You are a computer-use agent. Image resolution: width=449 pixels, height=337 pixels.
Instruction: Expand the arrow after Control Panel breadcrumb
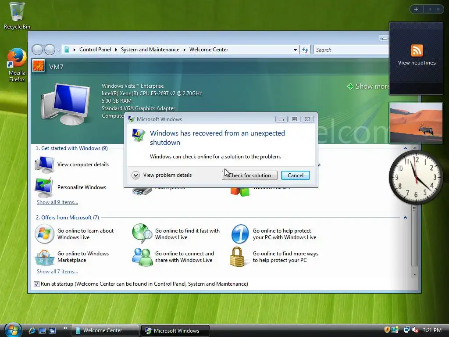(x=116, y=50)
